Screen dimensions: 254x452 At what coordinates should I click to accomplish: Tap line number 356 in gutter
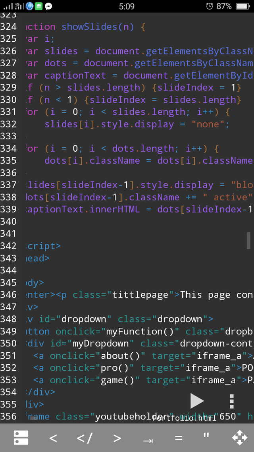(x=8, y=416)
